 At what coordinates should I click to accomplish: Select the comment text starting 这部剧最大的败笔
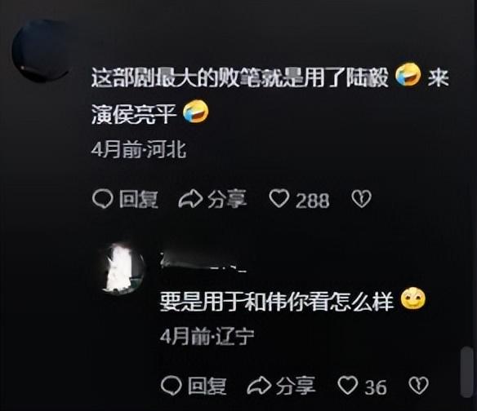coord(270,95)
